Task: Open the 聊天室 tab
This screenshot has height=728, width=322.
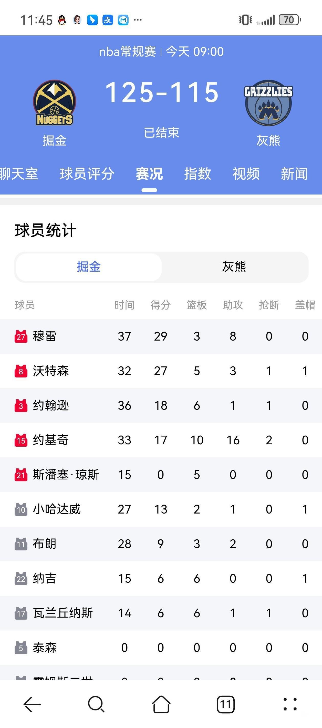Action: point(19,173)
